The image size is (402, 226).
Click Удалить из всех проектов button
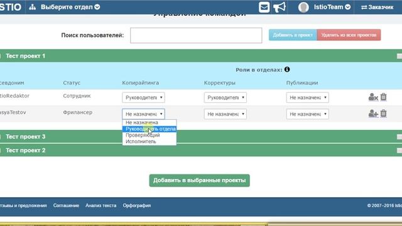(x=349, y=35)
